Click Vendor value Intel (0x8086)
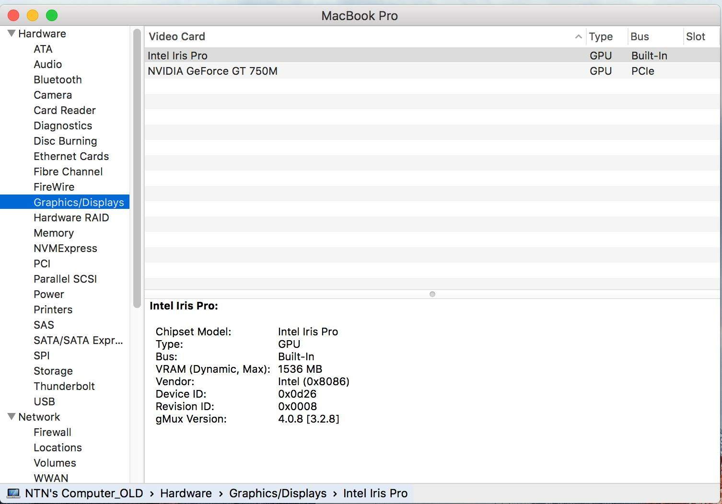722x504 pixels. (314, 381)
